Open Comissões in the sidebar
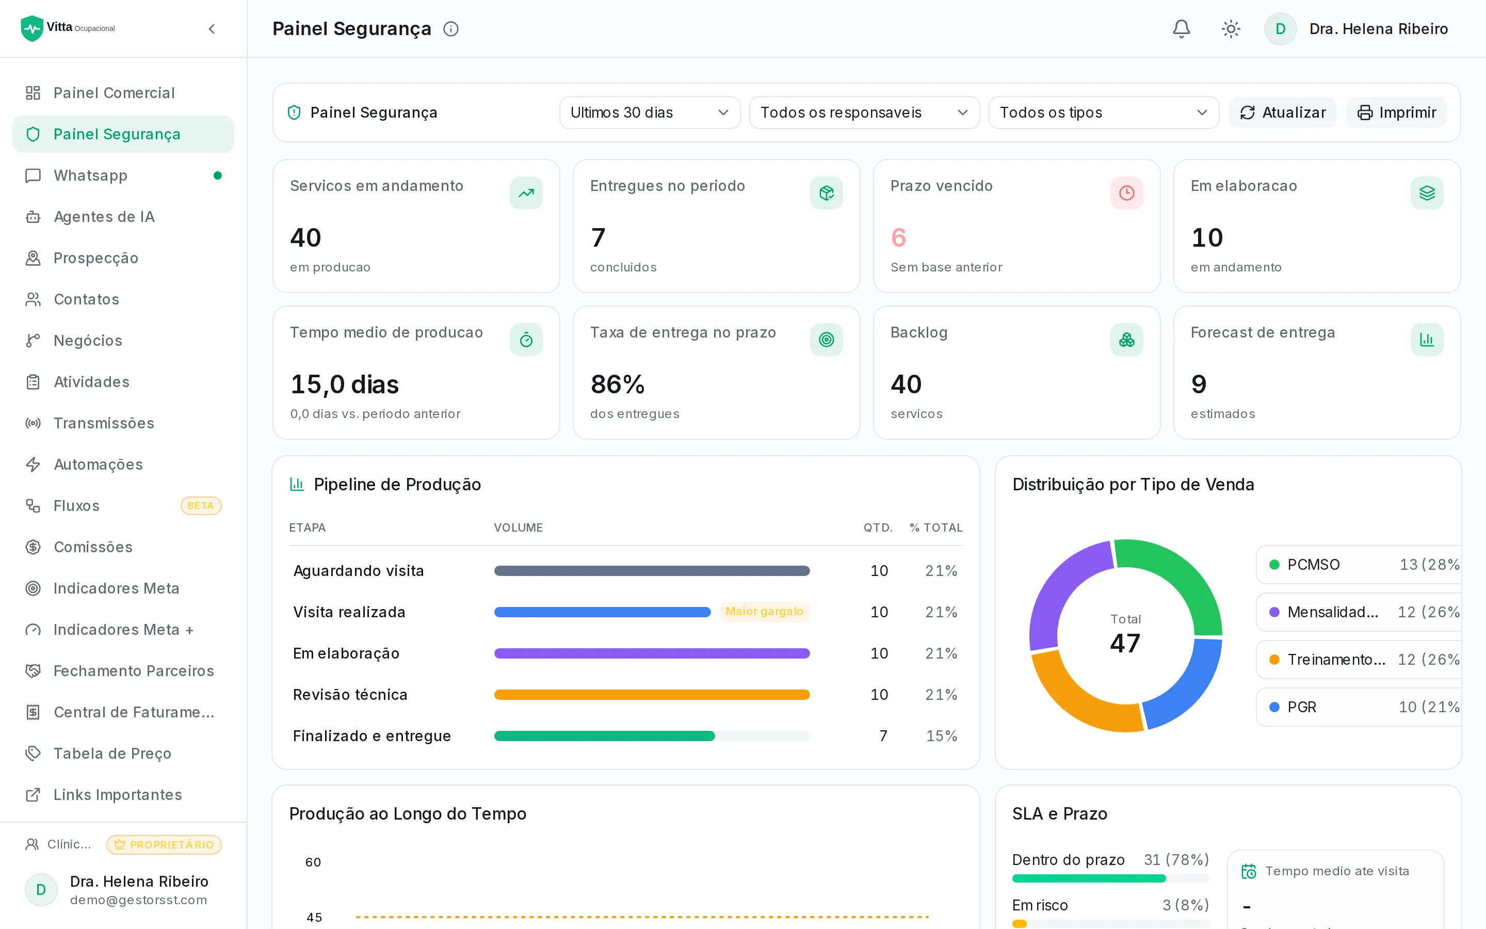 point(123,547)
